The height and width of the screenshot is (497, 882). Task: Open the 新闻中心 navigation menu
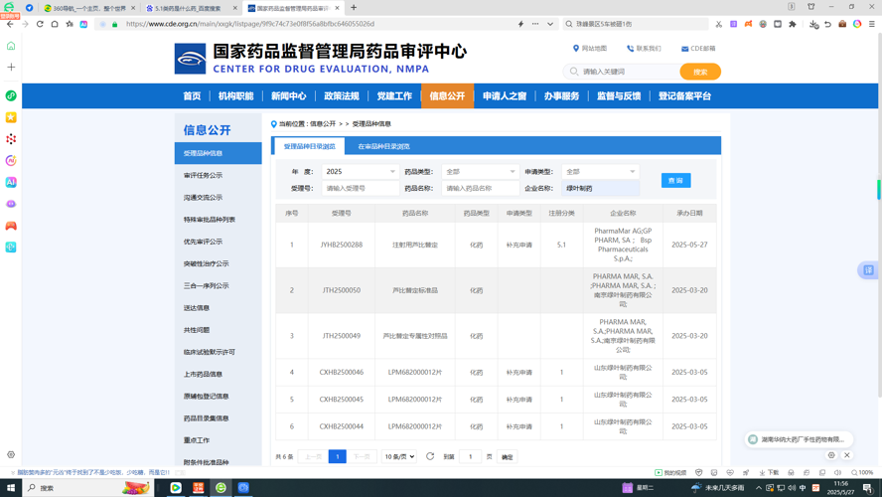click(289, 96)
